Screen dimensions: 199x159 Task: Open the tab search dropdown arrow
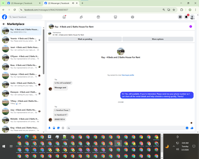(3, 3)
